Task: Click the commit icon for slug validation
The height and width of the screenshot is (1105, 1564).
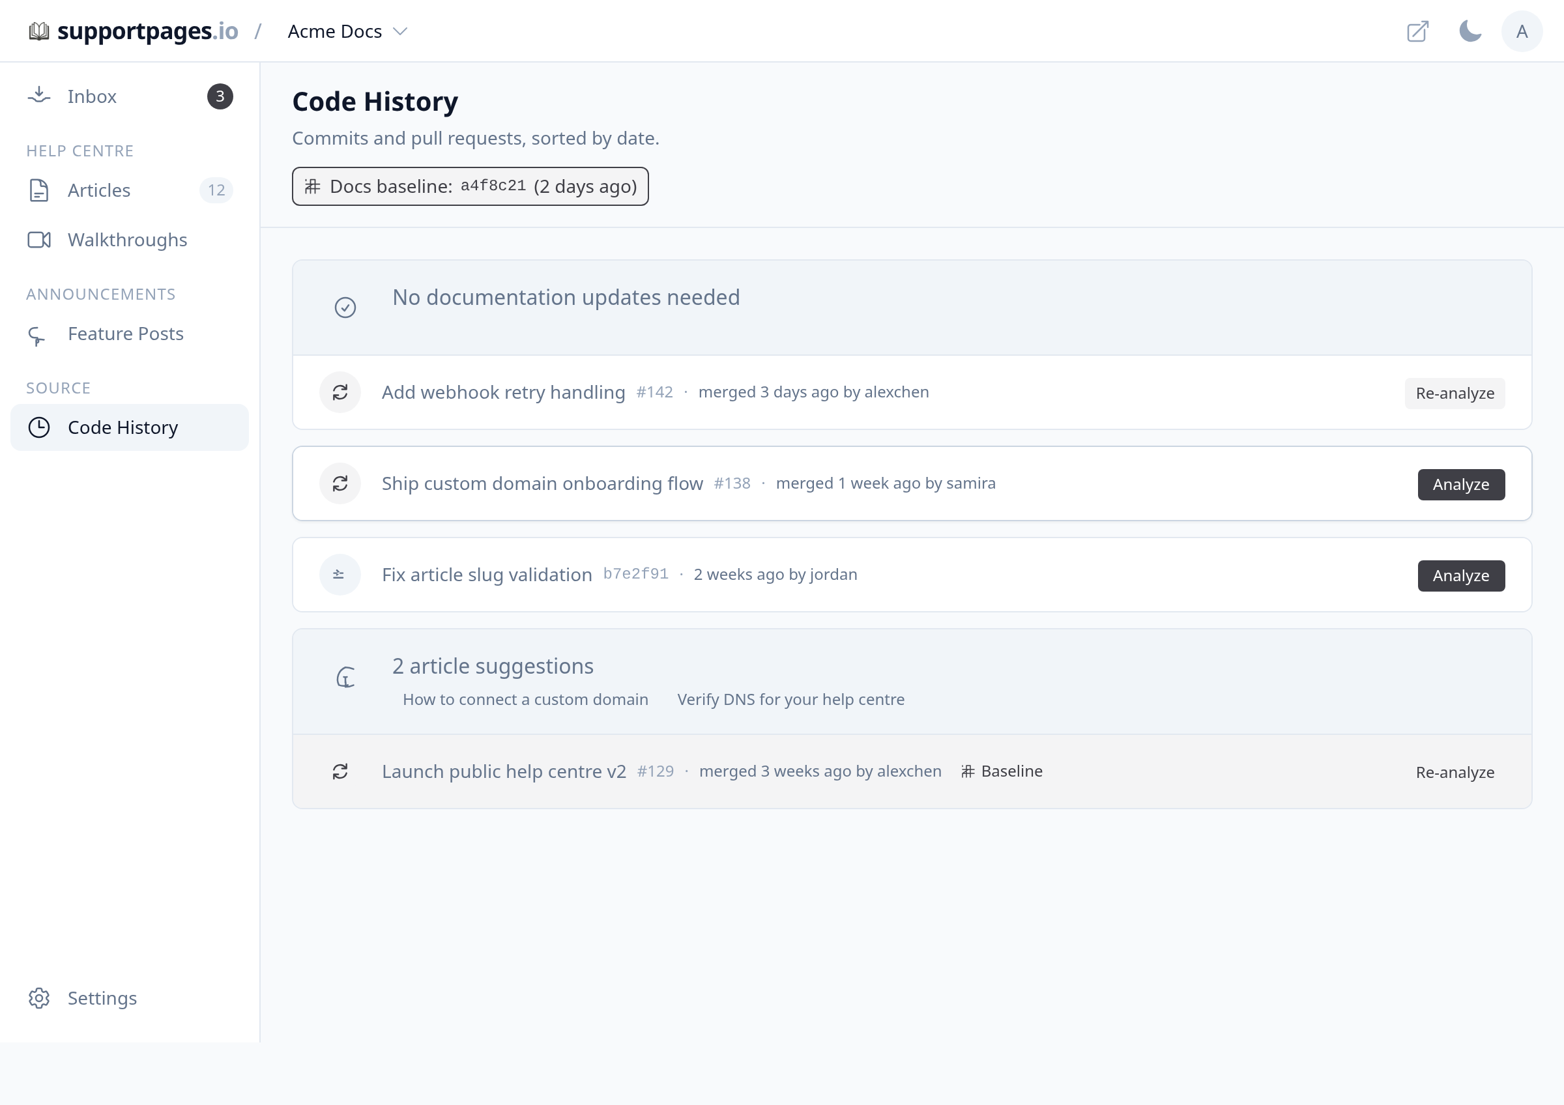Action: [x=340, y=575]
